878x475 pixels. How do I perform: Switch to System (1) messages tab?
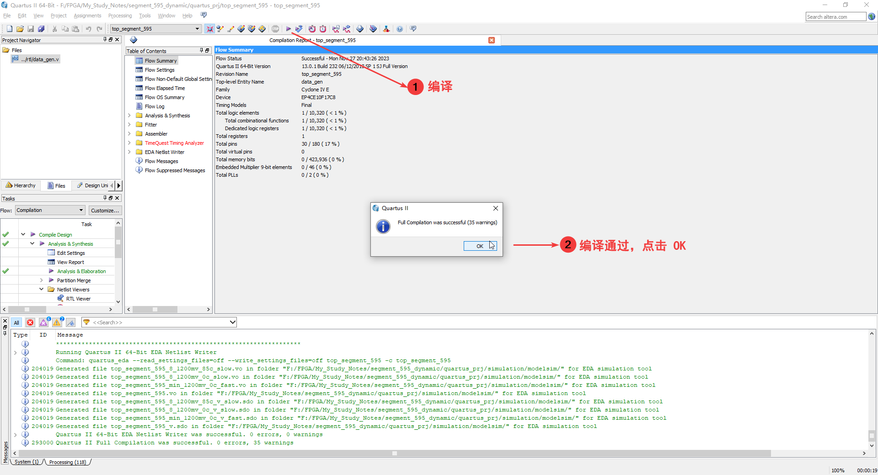27,462
